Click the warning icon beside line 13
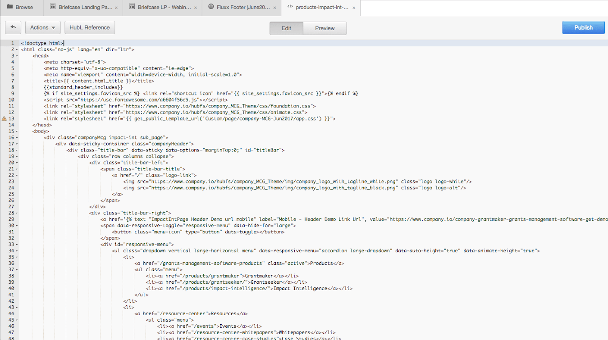This screenshot has width=608, height=340. (5, 118)
